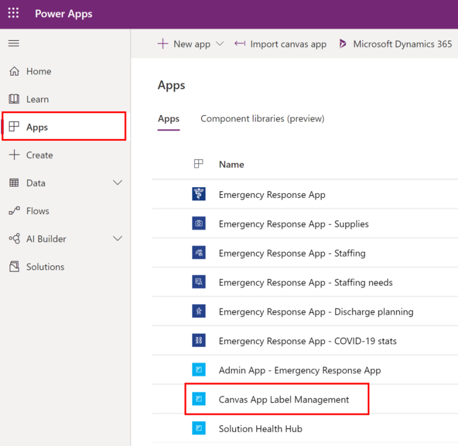Click the Supplies app camera icon
Image resolution: width=458 pixels, height=446 pixels.
[199, 224]
